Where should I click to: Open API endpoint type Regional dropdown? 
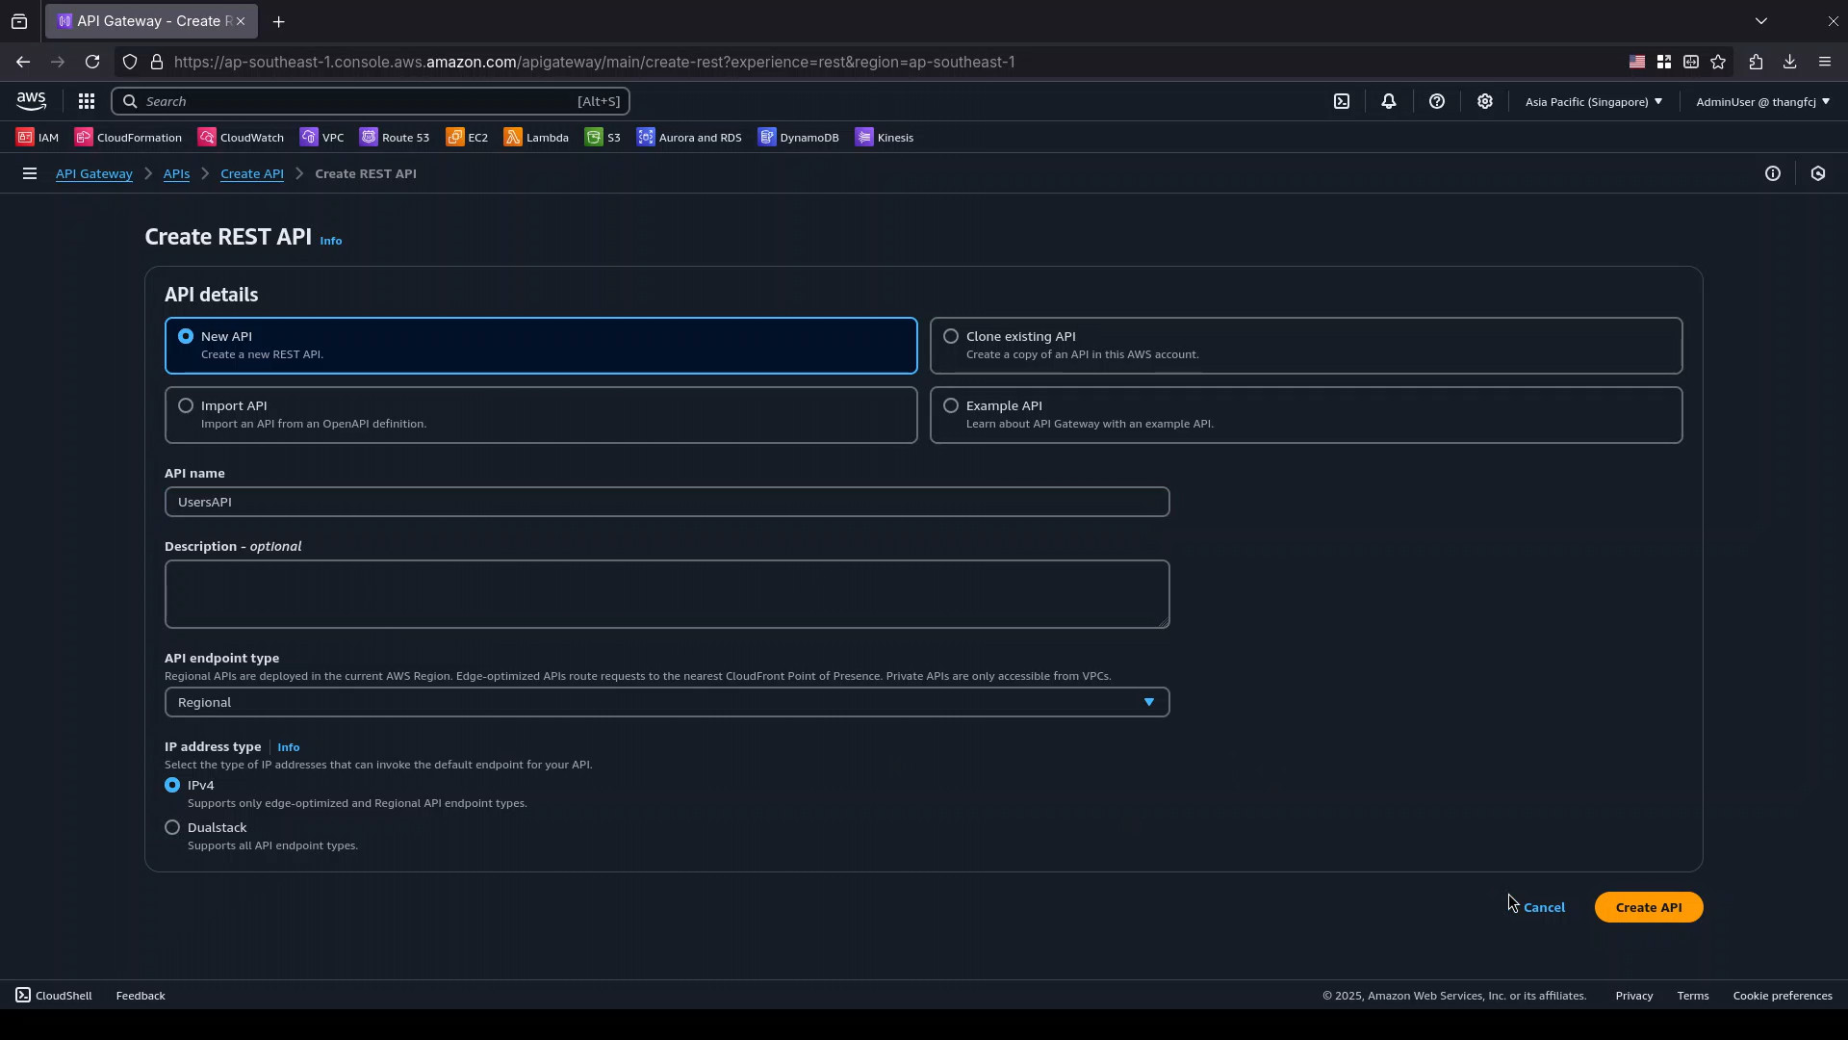point(667,702)
